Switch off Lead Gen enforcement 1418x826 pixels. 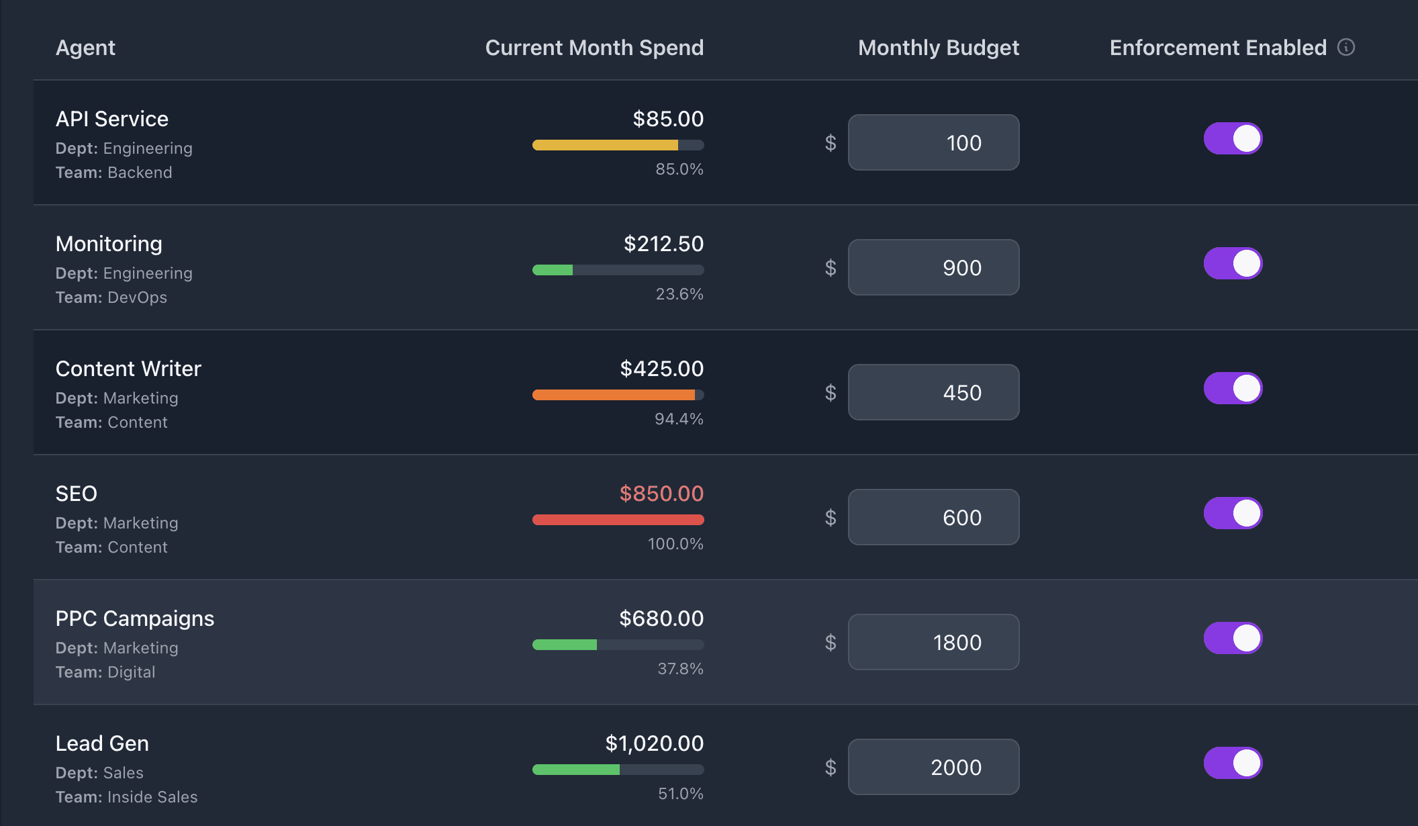click(1233, 763)
